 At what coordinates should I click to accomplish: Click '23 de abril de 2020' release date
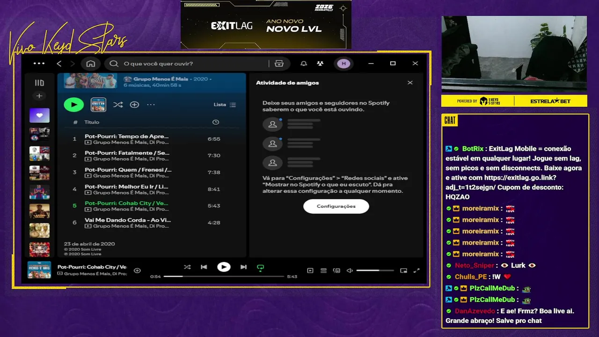[89, 244]
